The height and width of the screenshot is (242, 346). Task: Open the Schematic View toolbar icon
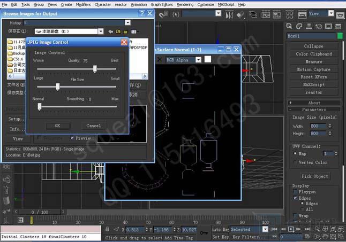pyautogui.click(x=277, y=15)
